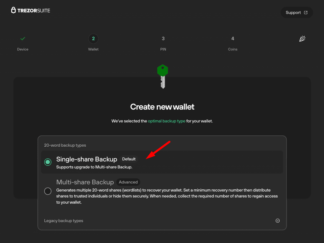
Task: Click the Coins step label
Action: (x=233, y=49)
